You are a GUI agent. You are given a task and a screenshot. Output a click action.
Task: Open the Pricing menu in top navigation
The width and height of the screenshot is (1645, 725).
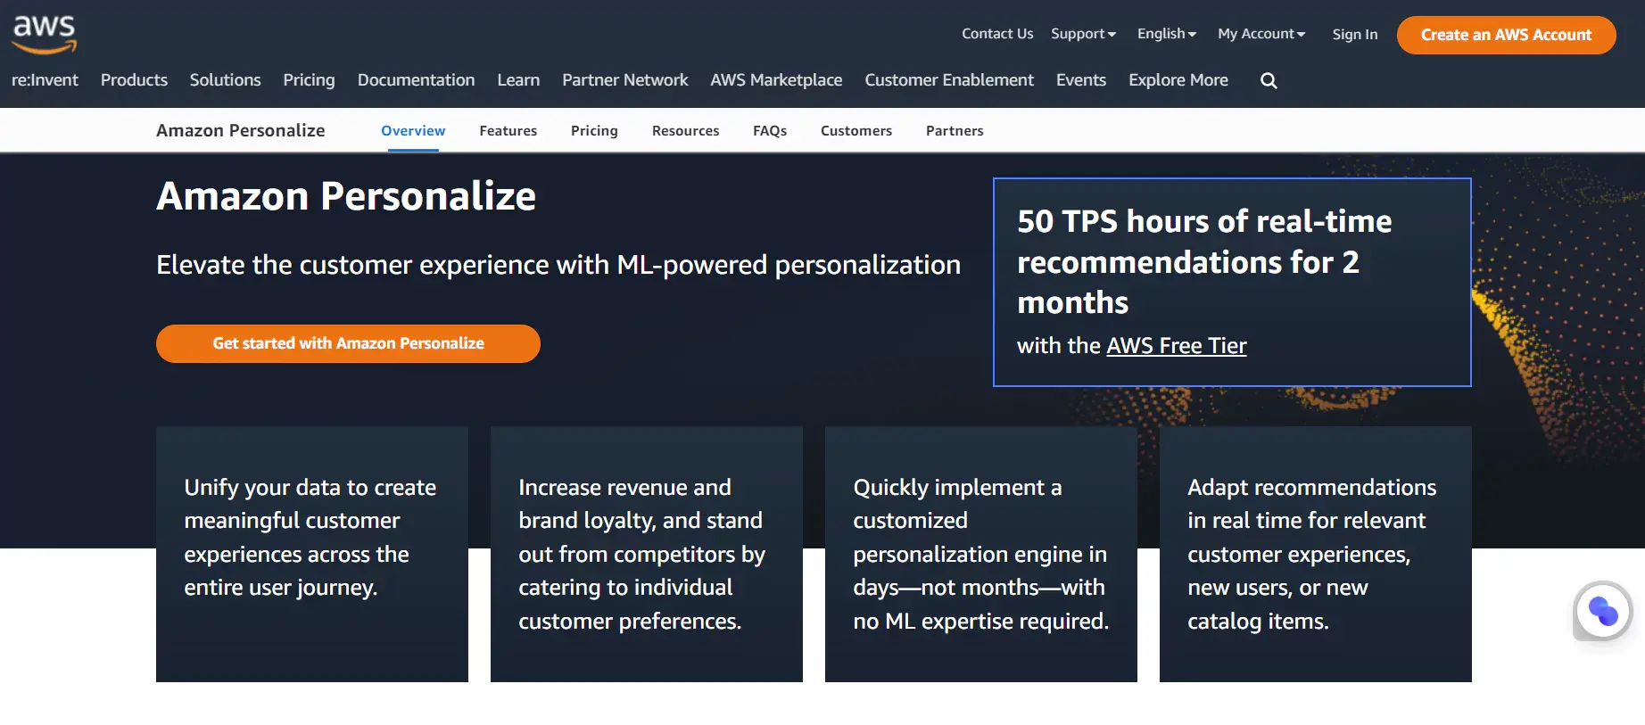(x=309, y=80)
